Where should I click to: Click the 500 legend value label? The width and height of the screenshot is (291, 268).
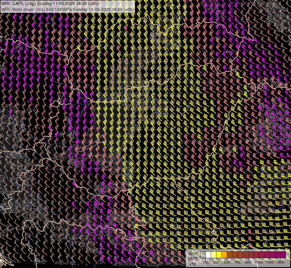pos(227,262)
